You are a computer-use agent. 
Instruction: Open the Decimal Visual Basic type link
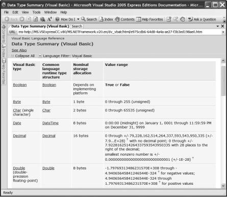[19, 136]
